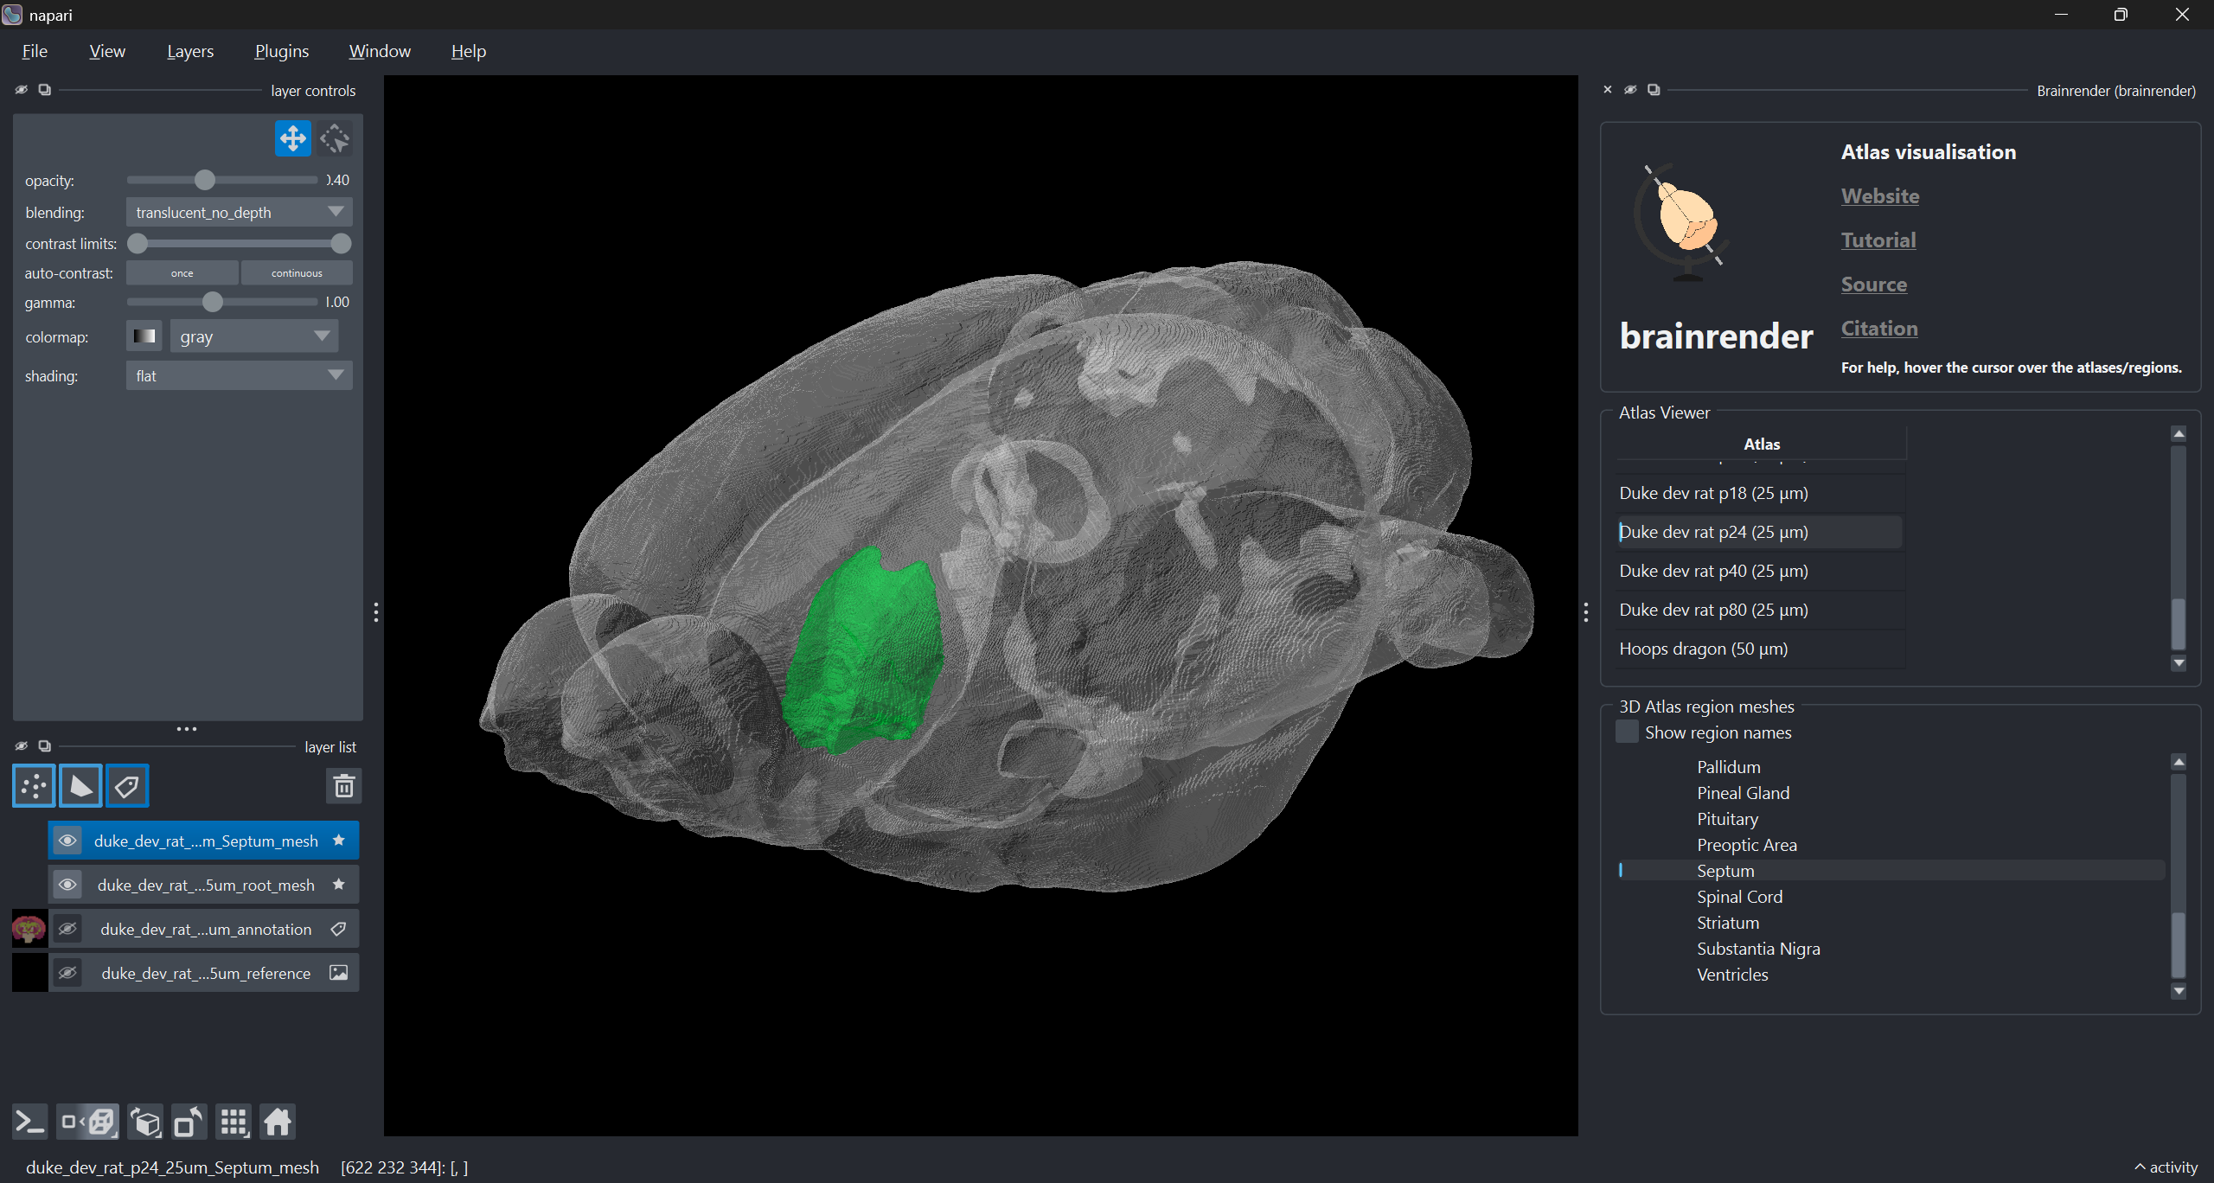Hide layer controls panel with its eye icon
This screenshot has width=2214, height=1183.
click(22, 90)
